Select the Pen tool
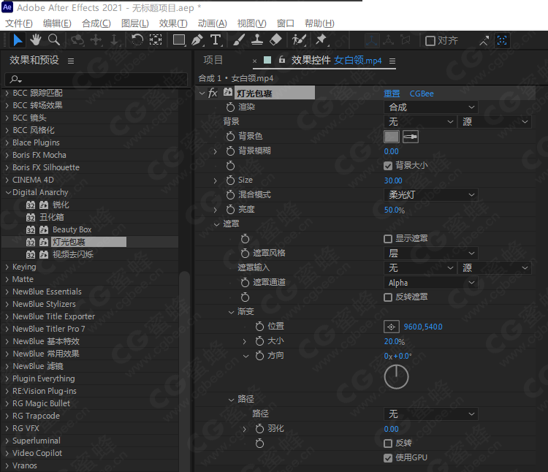 (x=197, y=40)
